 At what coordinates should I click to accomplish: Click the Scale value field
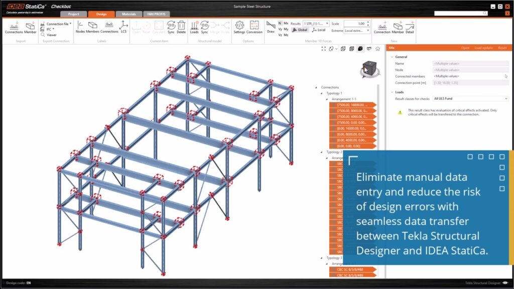pos(354,24)
